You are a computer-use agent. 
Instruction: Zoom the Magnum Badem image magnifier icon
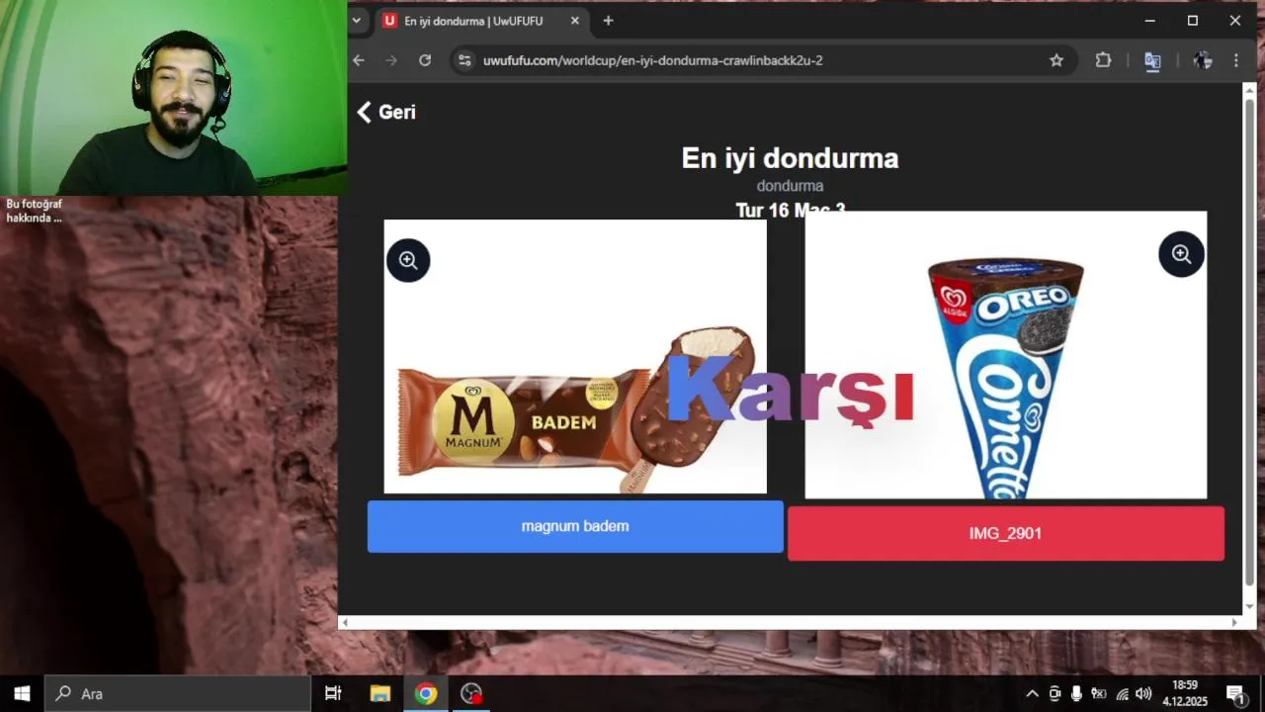coord(408,260)
